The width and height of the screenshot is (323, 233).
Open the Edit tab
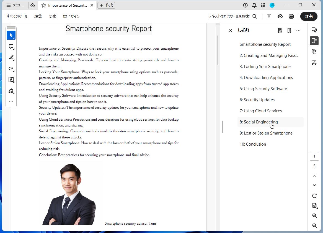[x=38, y=16]
